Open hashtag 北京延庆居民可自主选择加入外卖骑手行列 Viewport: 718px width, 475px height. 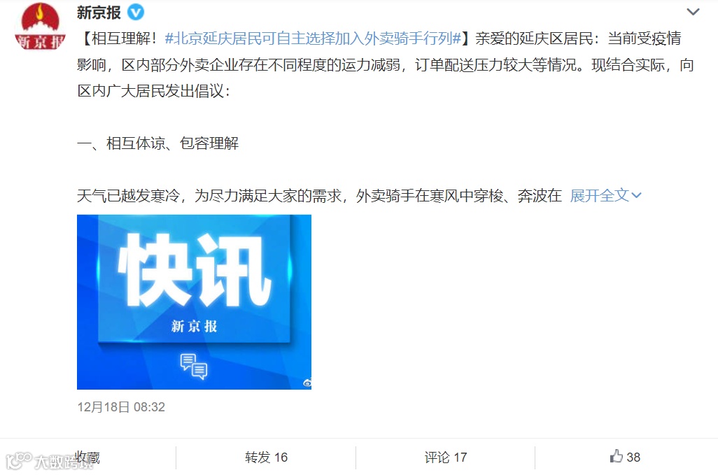tap(313, 38)
